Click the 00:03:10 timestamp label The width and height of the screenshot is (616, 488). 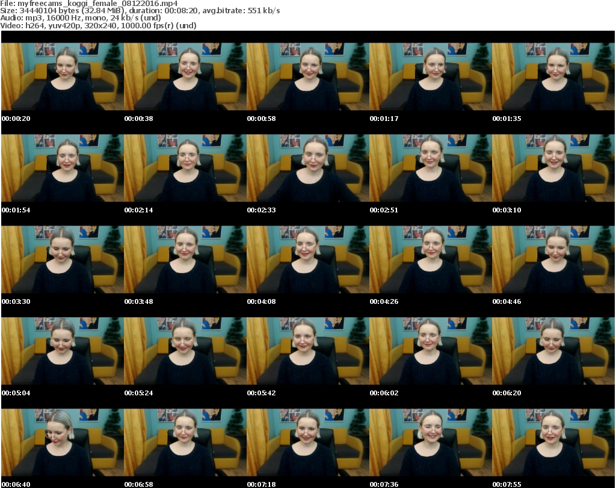(507, 210)
